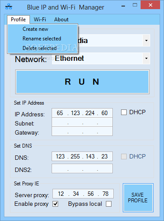Maximize the Blue IP Manager window
The height and width of the screenshot is (221, 164).
[135, 5]
